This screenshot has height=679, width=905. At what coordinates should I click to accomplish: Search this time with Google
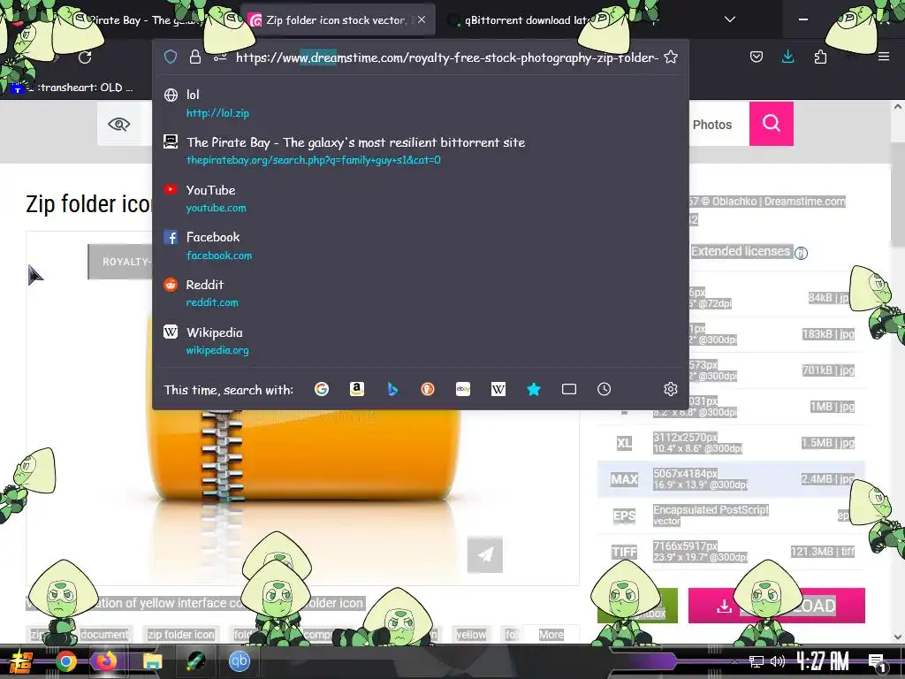coord(322,389)
